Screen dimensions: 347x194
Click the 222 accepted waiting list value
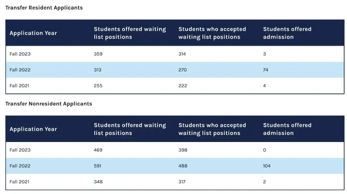(x=182, y=86)
